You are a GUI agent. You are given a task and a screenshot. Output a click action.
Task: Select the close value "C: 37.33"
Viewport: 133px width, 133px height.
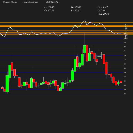pyautogui.click(x=49, y=10)
